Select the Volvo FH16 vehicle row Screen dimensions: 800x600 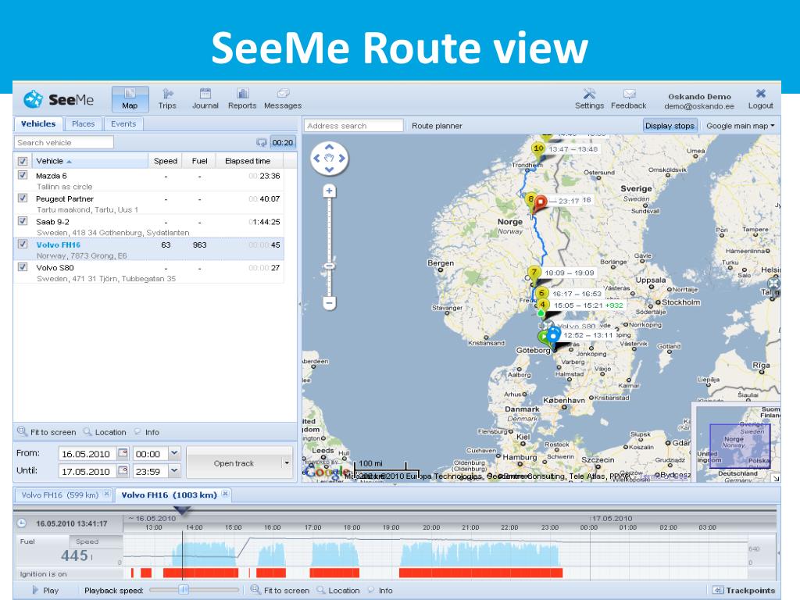[x=149, y=249]
